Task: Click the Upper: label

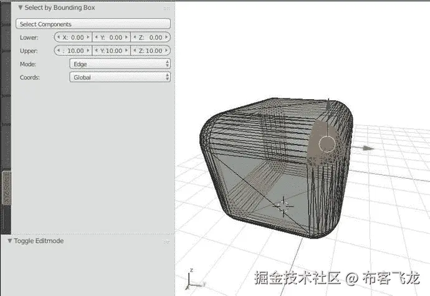Action: click(29, 51)
